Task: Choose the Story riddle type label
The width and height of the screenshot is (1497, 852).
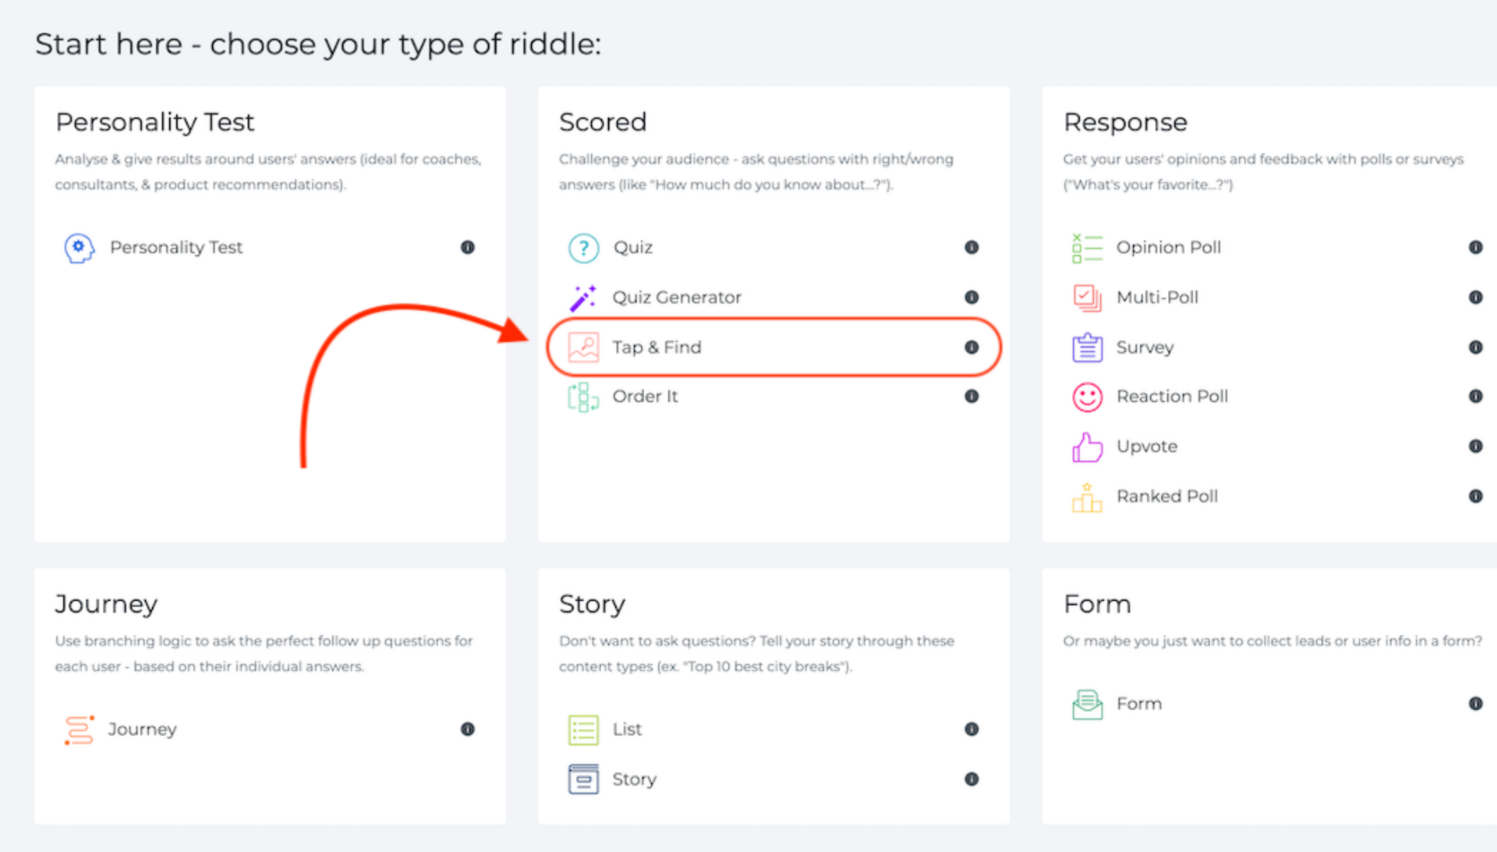Action: click(634, 780)
